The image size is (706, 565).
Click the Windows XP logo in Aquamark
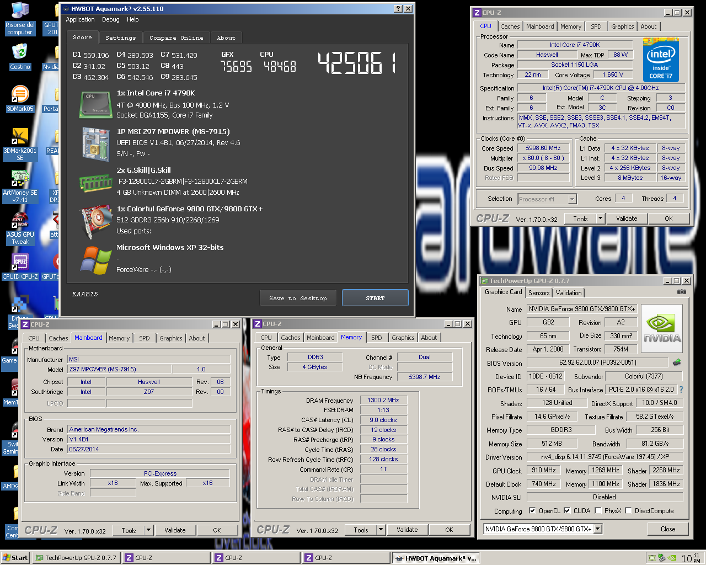[95, 260]
